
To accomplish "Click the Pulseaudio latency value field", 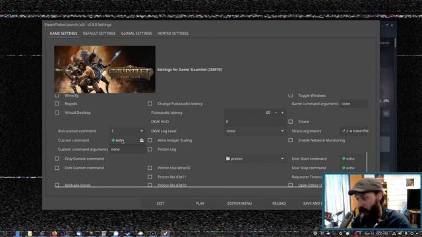I will [x=248, y=113].
